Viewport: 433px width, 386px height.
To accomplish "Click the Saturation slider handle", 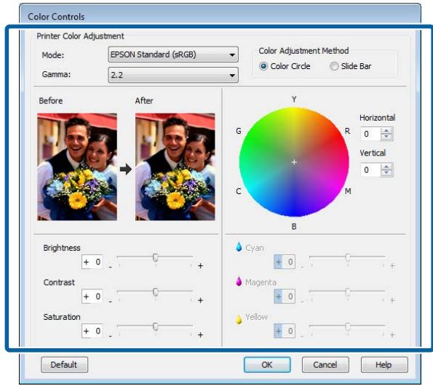I will click(x=156, y=326).
